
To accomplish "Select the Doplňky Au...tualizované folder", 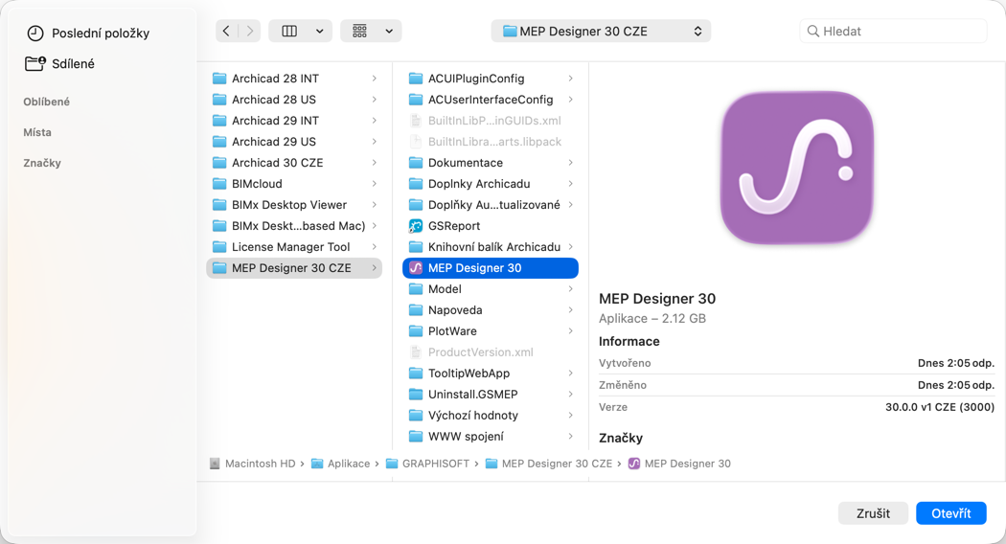I will (x=491, y=205).
